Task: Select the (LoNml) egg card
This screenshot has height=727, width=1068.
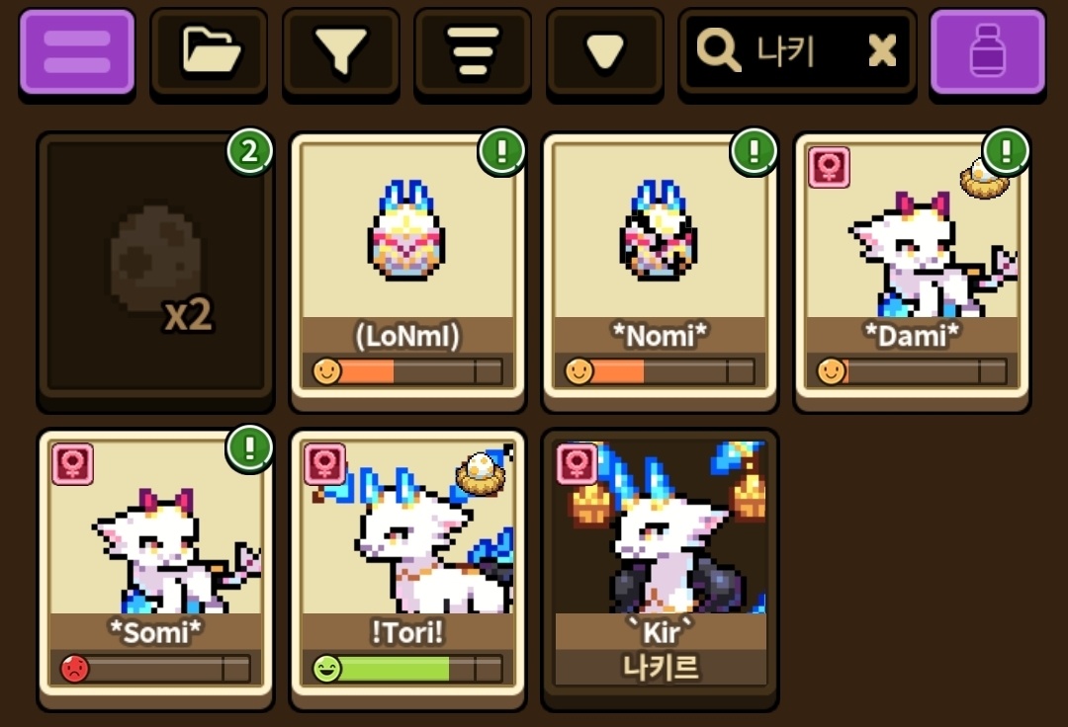Action: pyautogui.click(x=407, y=272)
